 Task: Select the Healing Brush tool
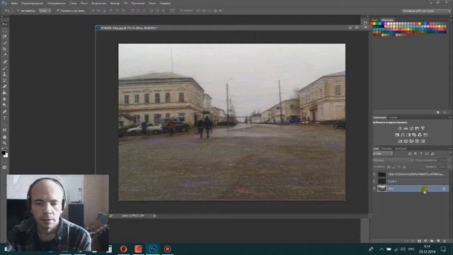(5, 62)
